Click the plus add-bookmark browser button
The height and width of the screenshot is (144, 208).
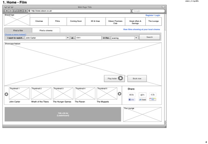pos(26,11)
